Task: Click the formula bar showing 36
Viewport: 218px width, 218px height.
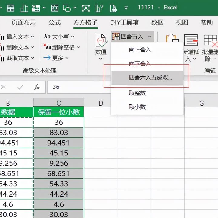Action: pyautogui.click(x=79, y=87)
